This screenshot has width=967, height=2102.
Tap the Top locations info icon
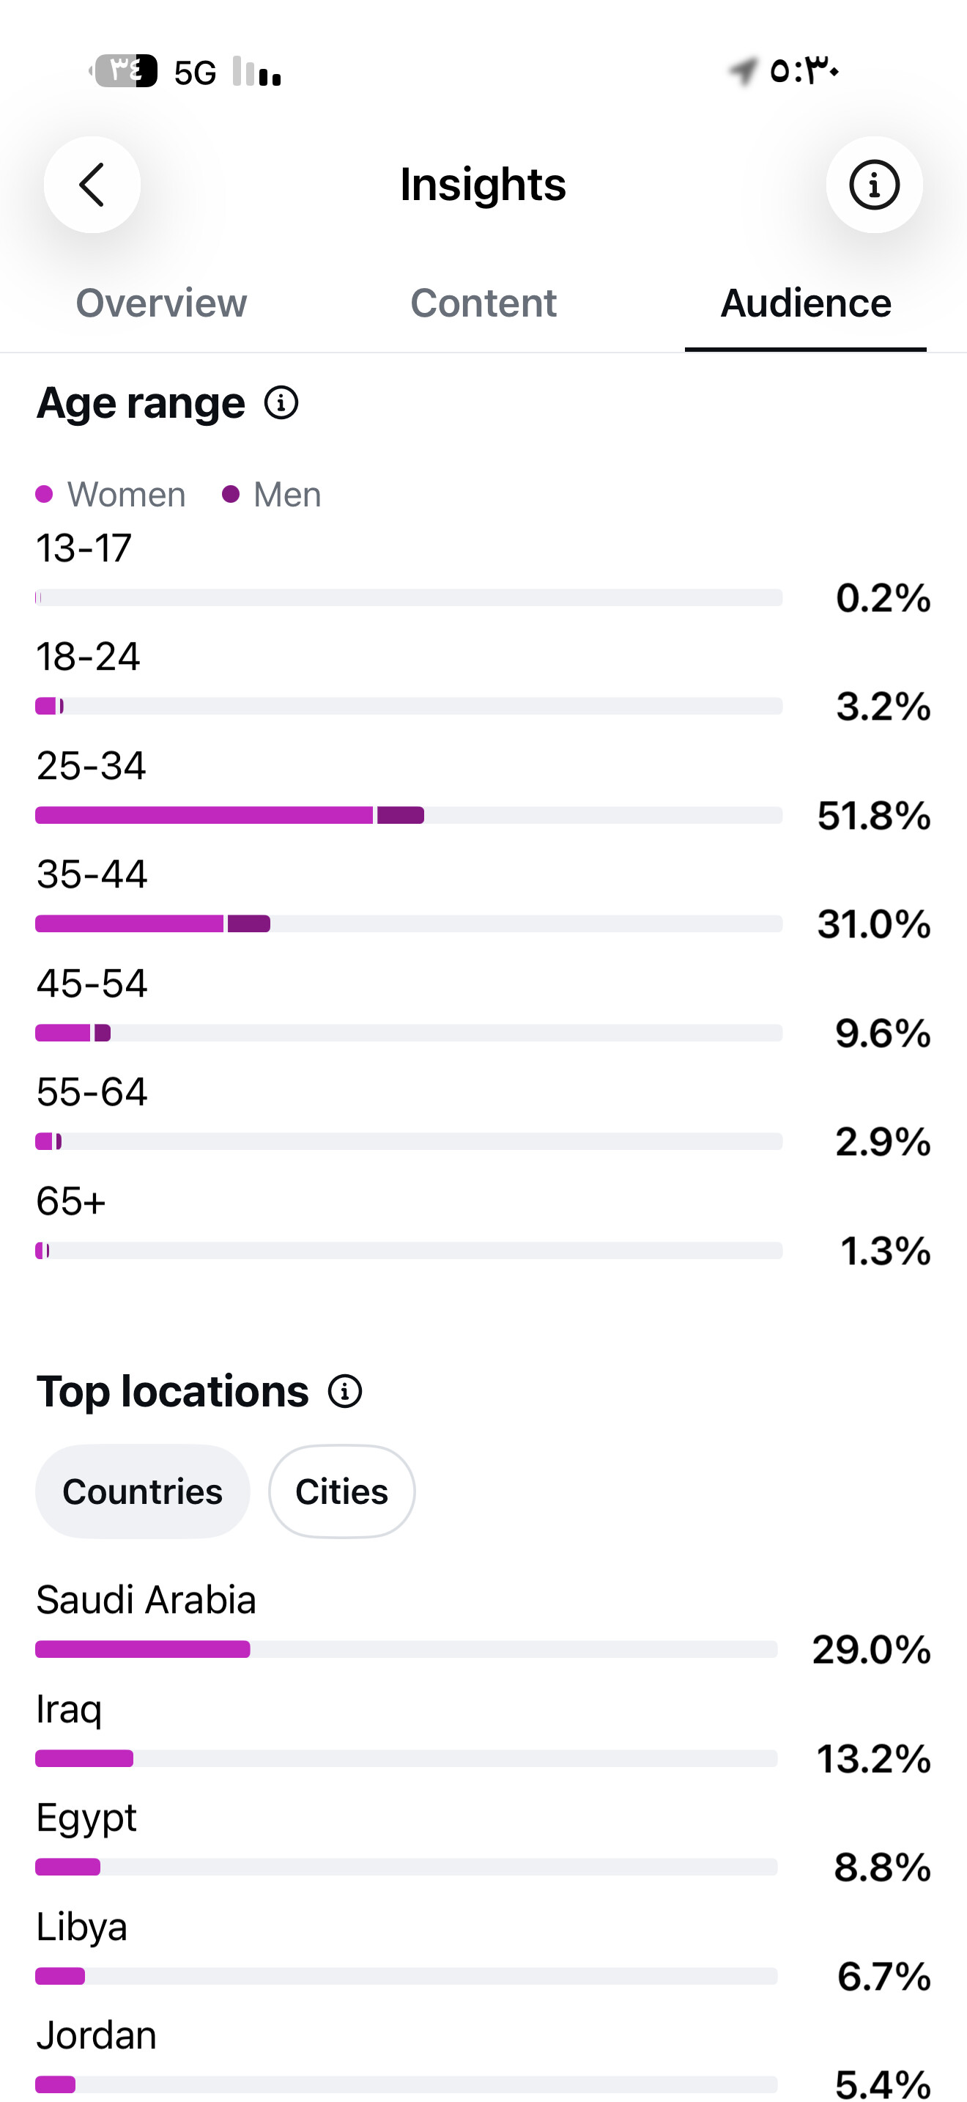click(x=345, y=1391)
